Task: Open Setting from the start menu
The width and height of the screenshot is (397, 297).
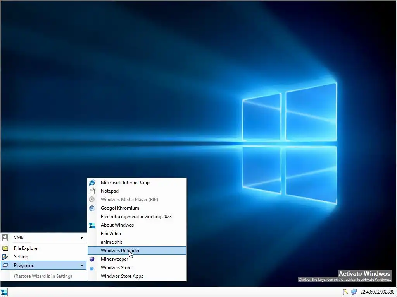Action: coord(43,257)
